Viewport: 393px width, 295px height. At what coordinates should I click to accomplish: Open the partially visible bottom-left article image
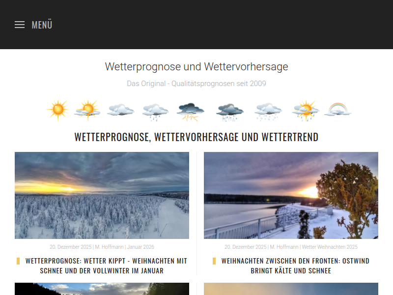(102, 289)
